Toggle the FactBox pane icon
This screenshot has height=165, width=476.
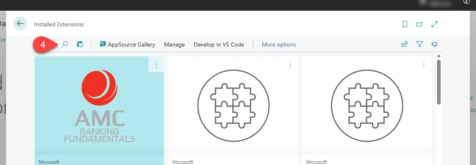[434, 44]
